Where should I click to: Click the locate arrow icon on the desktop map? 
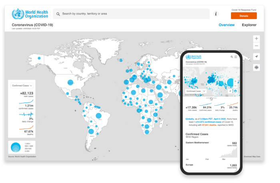click(256, 56)
